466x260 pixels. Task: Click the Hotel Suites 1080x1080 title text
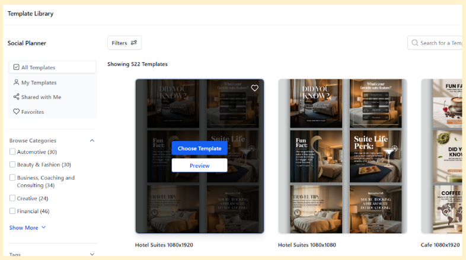pyautogui.click(x=307, y=245)
